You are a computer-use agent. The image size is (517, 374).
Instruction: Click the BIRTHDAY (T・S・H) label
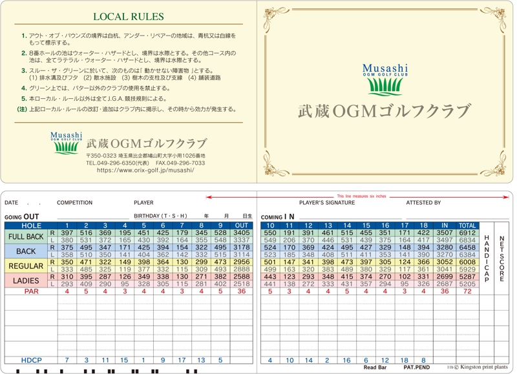pyautogui.click(x=160, y=216)
